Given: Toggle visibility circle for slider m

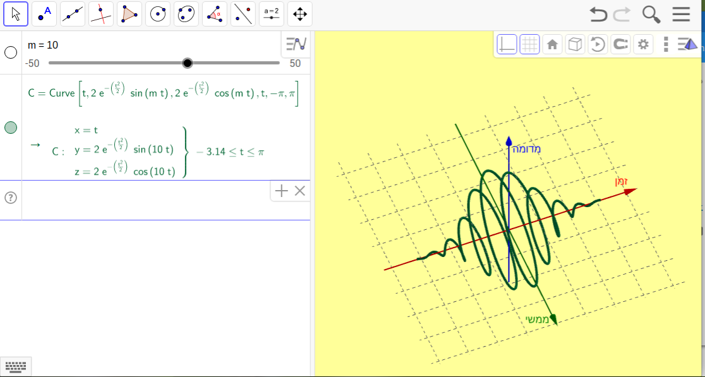Looking at the screenshot, I should tap(11, 52).
